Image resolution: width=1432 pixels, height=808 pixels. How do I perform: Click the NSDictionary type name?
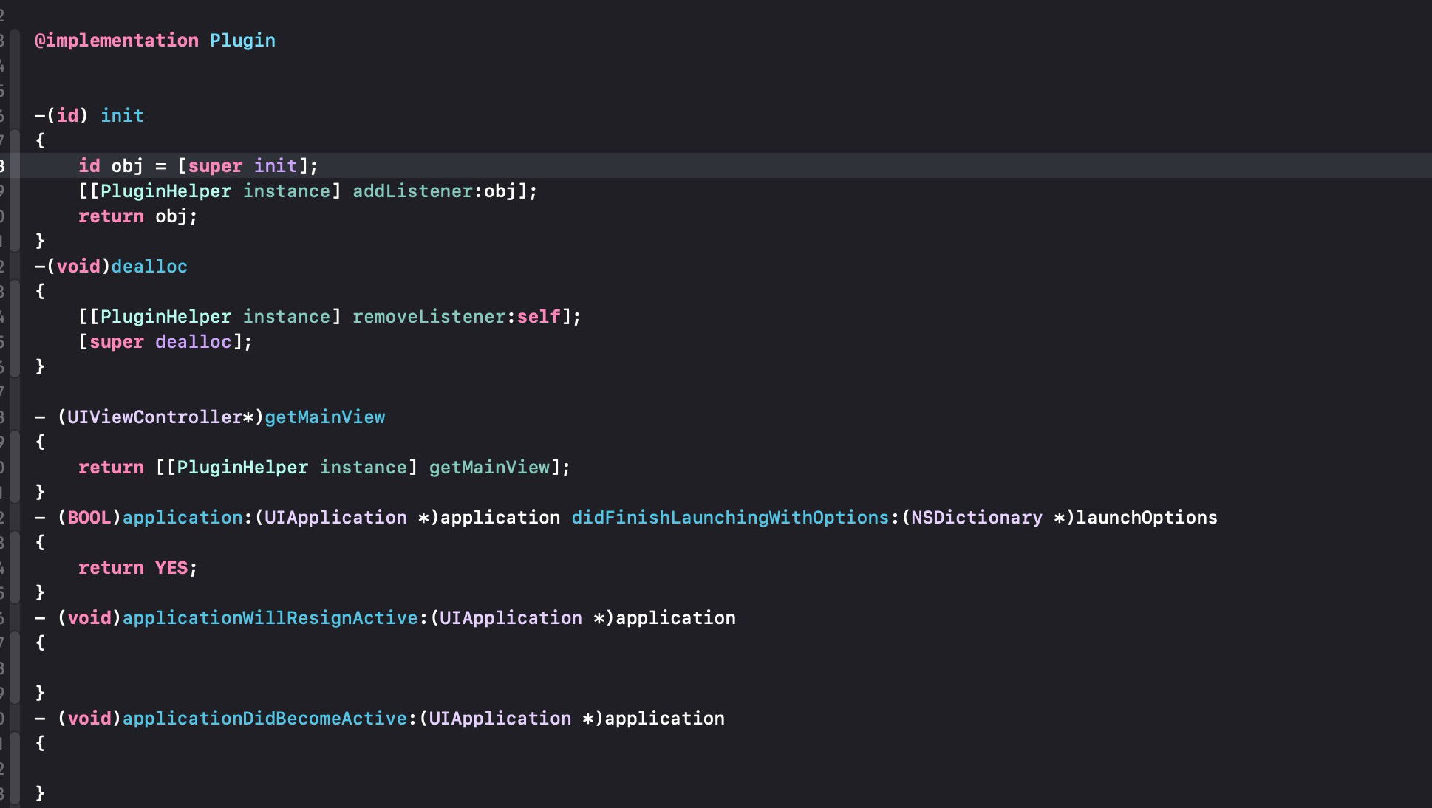976,518
